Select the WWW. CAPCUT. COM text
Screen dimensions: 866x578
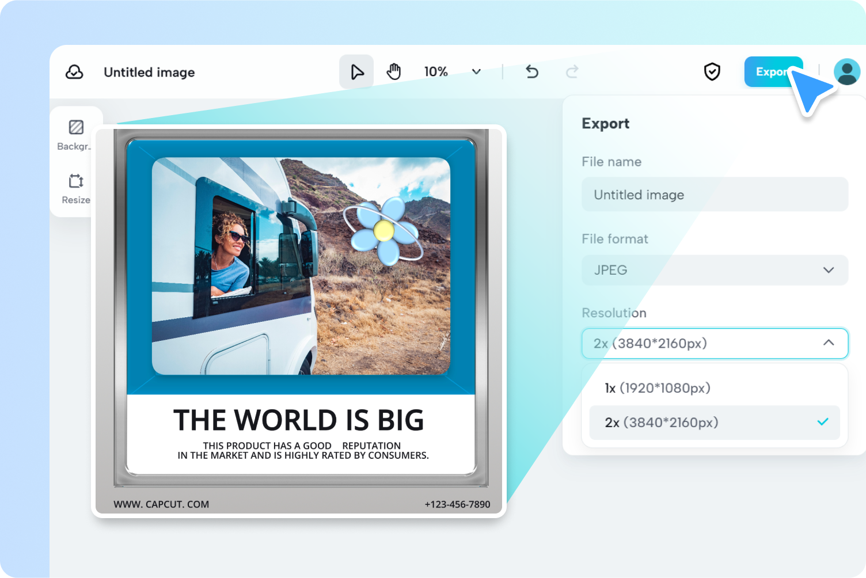tap(161, 504)
